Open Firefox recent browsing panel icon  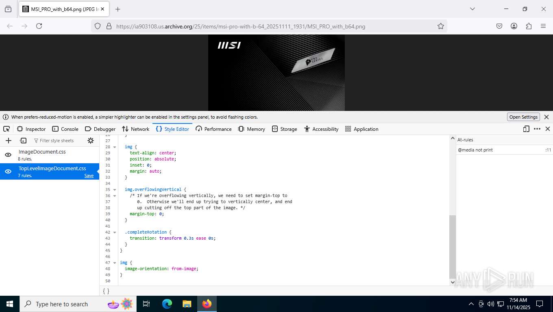pyautogui.click(x=8, y=9)
